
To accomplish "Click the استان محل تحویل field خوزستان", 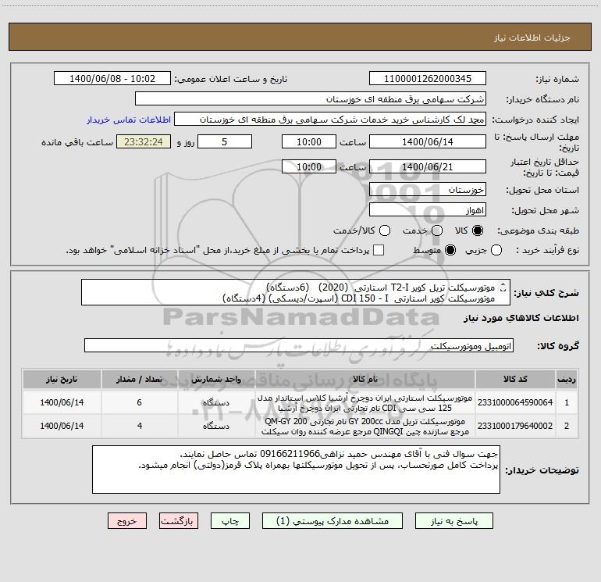I will [428, 190].
